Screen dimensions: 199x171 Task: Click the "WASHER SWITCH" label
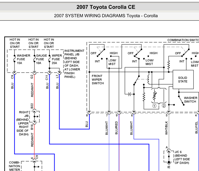point(191,100)
